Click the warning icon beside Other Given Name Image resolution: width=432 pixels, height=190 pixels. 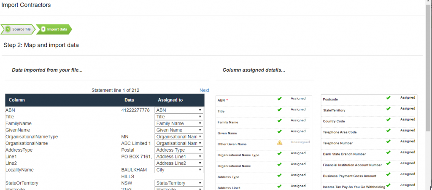pyautogui.click(x=279, y=142)
